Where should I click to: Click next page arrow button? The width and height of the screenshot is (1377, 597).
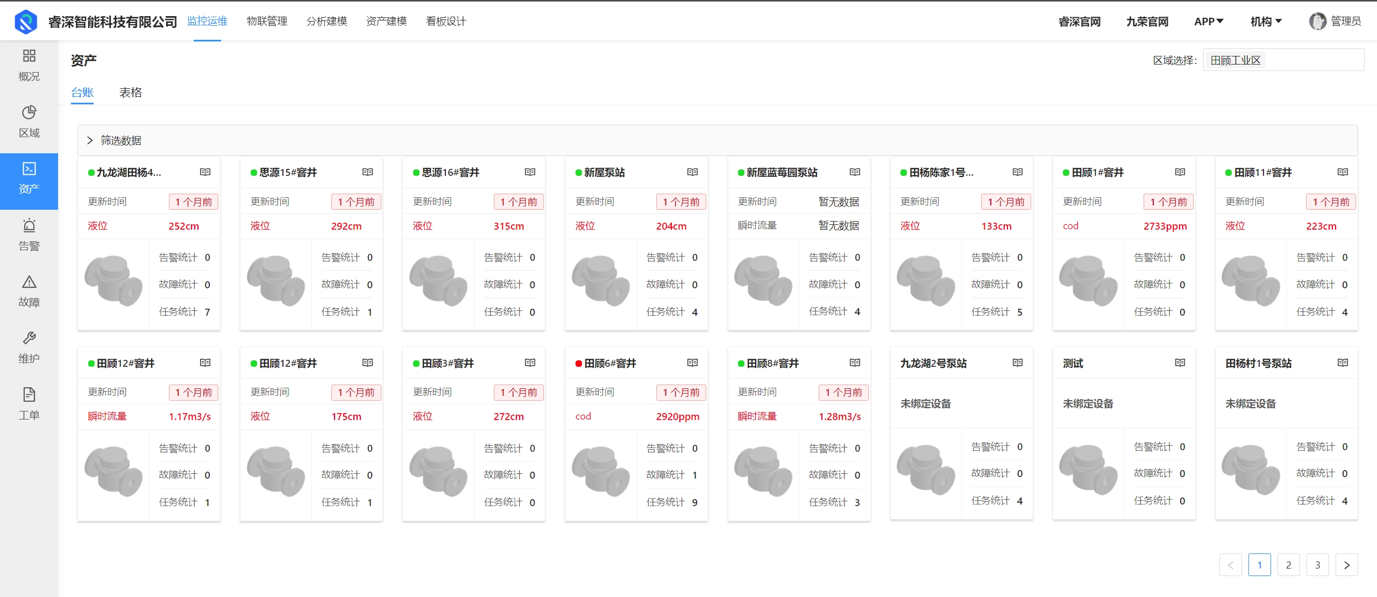(x=1346, y=565)
